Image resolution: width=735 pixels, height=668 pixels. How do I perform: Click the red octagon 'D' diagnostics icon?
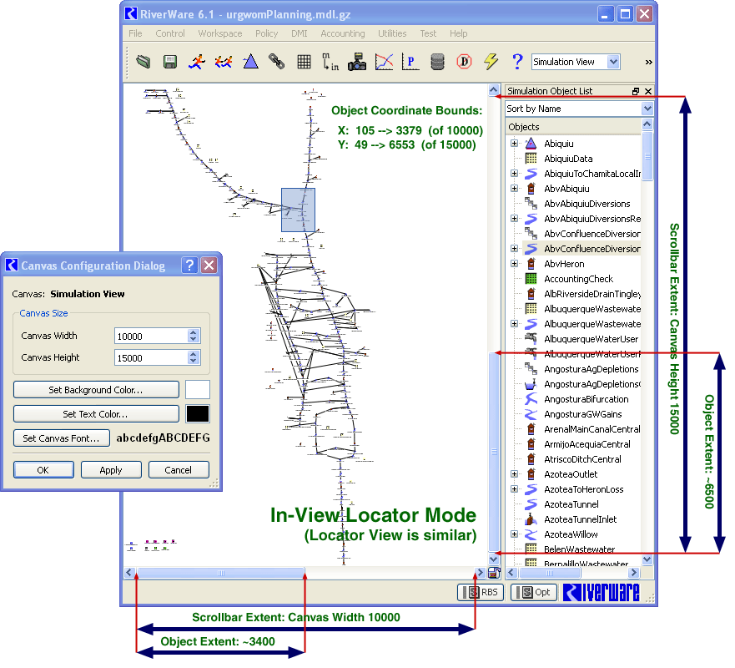tap(464, 62)
